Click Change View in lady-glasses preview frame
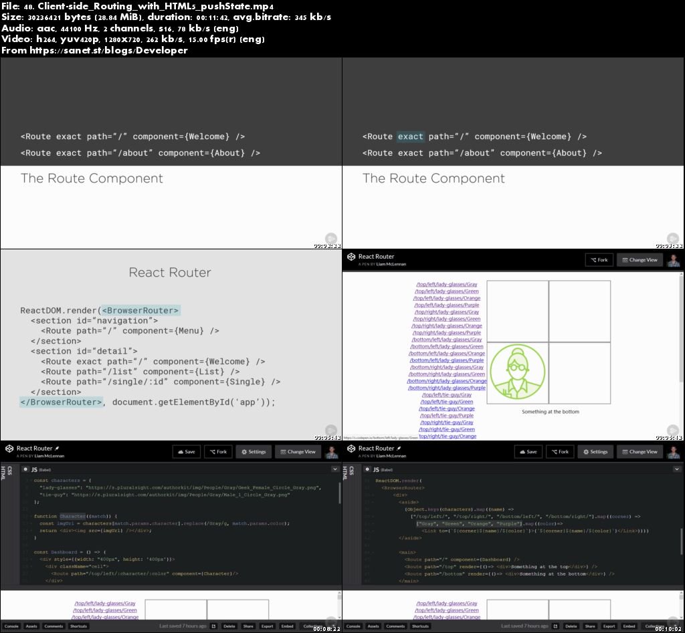 (x=640, y=260)
